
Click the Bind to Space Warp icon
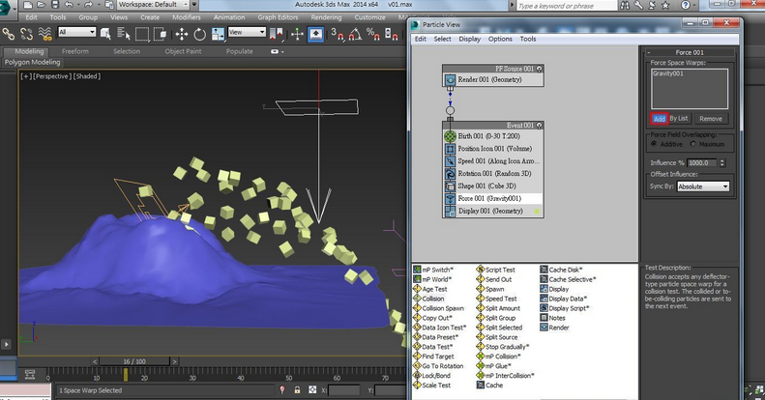click(44, 34)
